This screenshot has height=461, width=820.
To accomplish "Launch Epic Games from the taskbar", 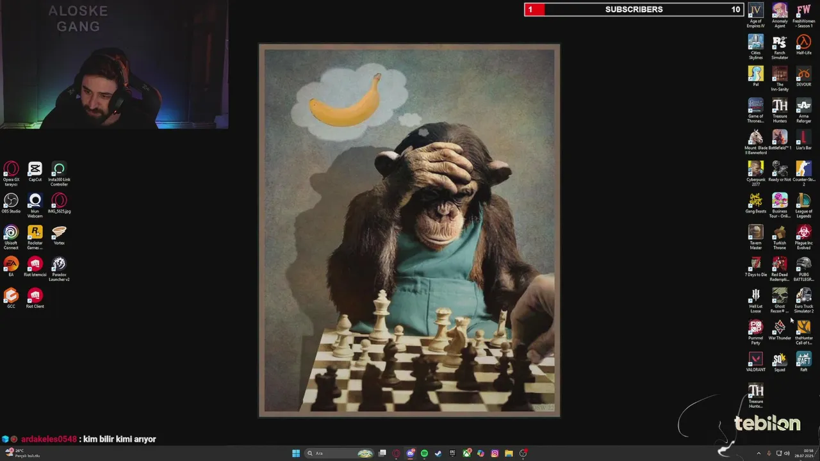I will (x=452, y=453).
